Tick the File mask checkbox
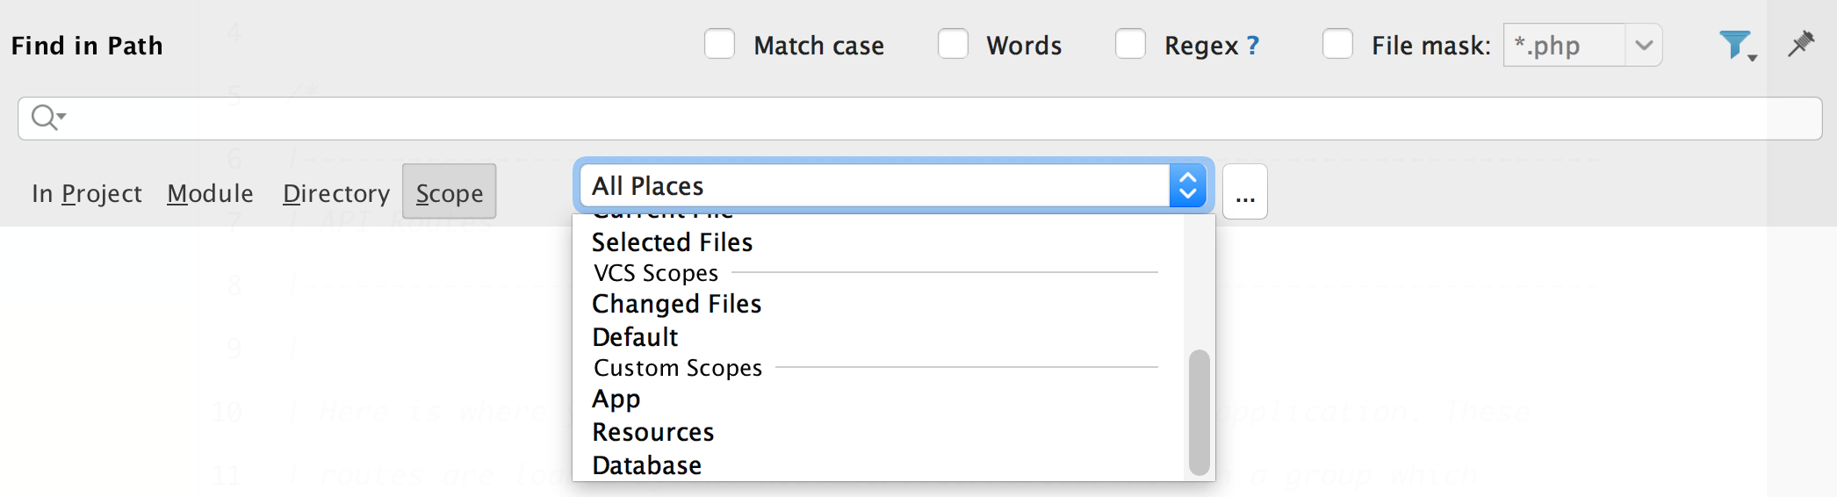The width and height of the screenshot is (1837, 497). coord(1337,44)
